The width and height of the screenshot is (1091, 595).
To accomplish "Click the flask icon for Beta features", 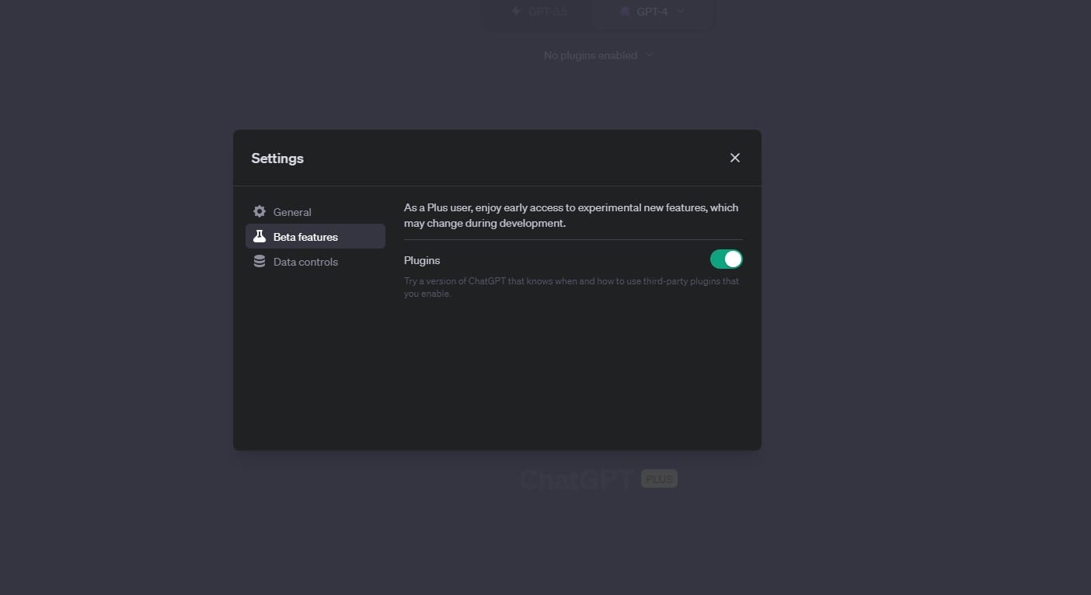I will [x=260, y=237].
